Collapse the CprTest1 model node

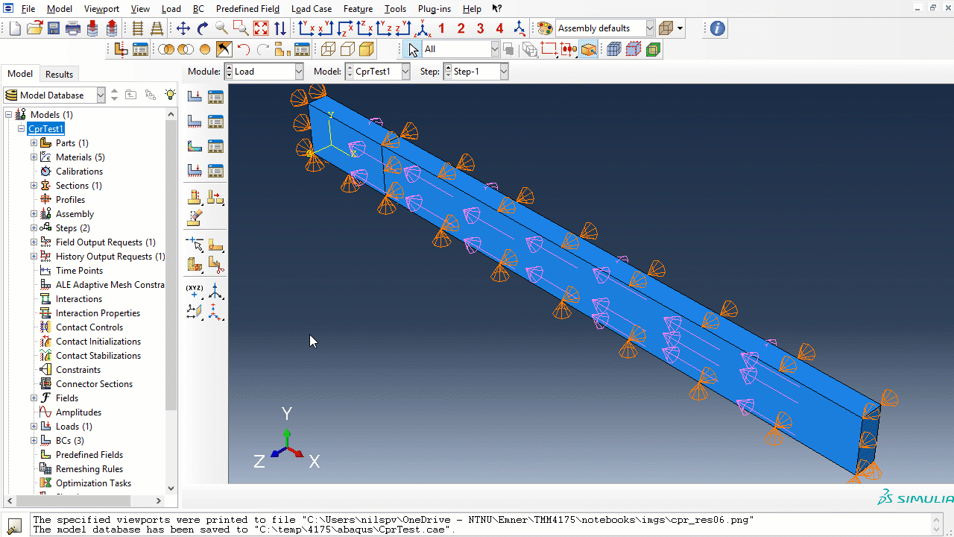(22, 129)
